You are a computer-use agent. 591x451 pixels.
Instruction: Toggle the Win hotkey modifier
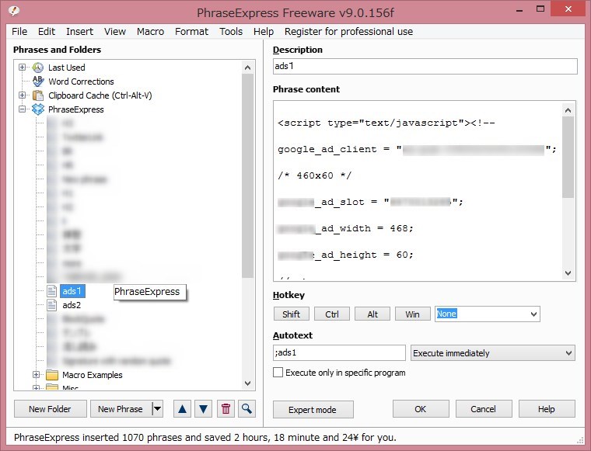click(413, 314)
